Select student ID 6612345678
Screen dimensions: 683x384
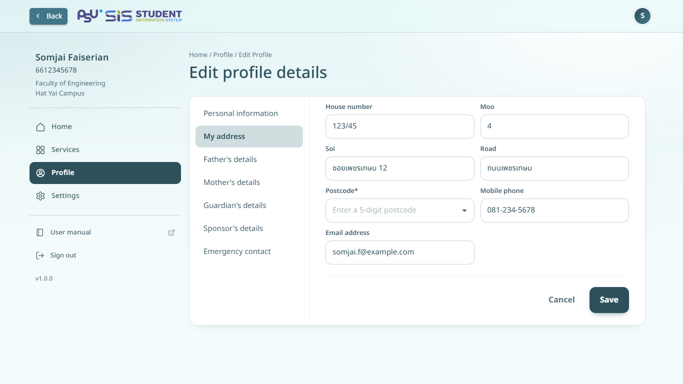(56, 70)
